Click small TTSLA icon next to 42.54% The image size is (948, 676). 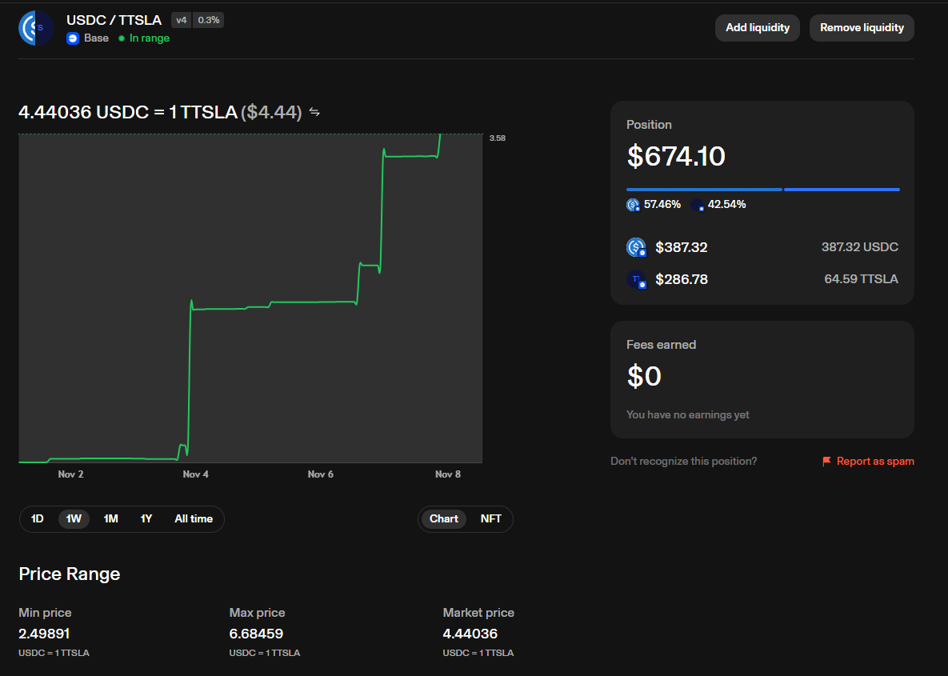coord(697,205)
